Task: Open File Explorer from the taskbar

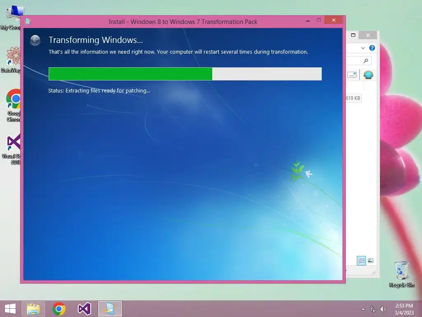Action: pos(33,309)
